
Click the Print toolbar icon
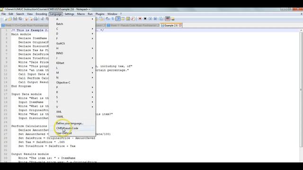[x=36, y=19]
